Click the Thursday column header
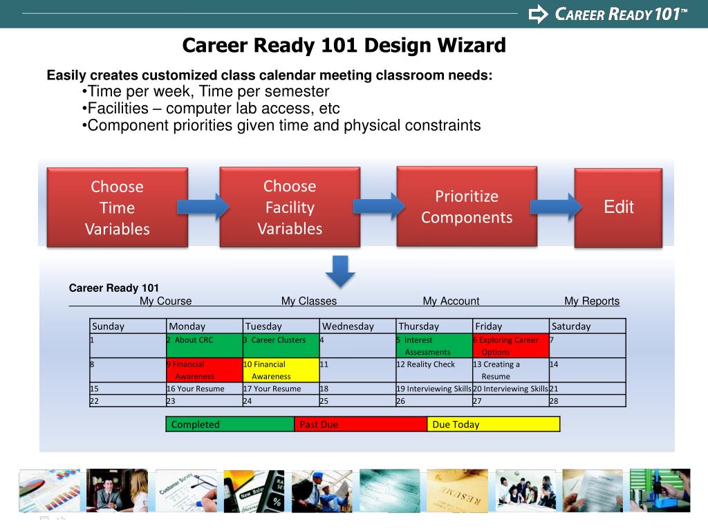708x531 pixels. (x=434, y=326)
